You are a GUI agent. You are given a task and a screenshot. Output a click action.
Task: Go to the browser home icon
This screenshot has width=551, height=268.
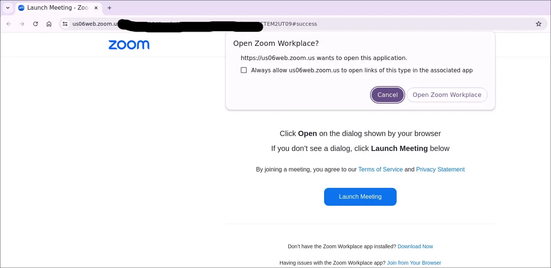(49, 24)
